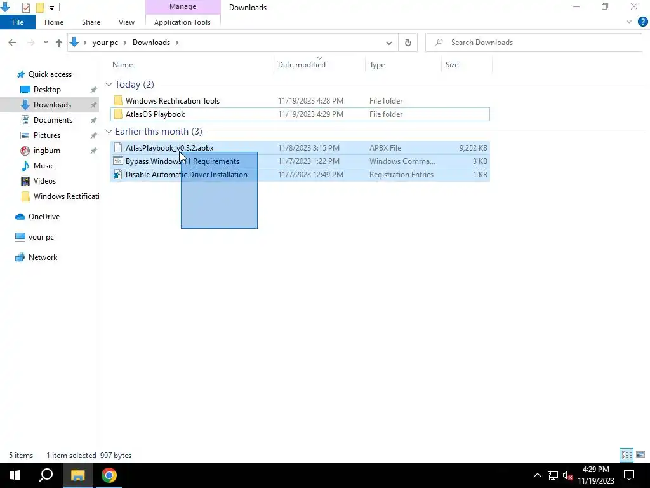Open the recent locations dropdown
Image resolution: width=650 pixels, height=488 pixels.
(46, 43)
